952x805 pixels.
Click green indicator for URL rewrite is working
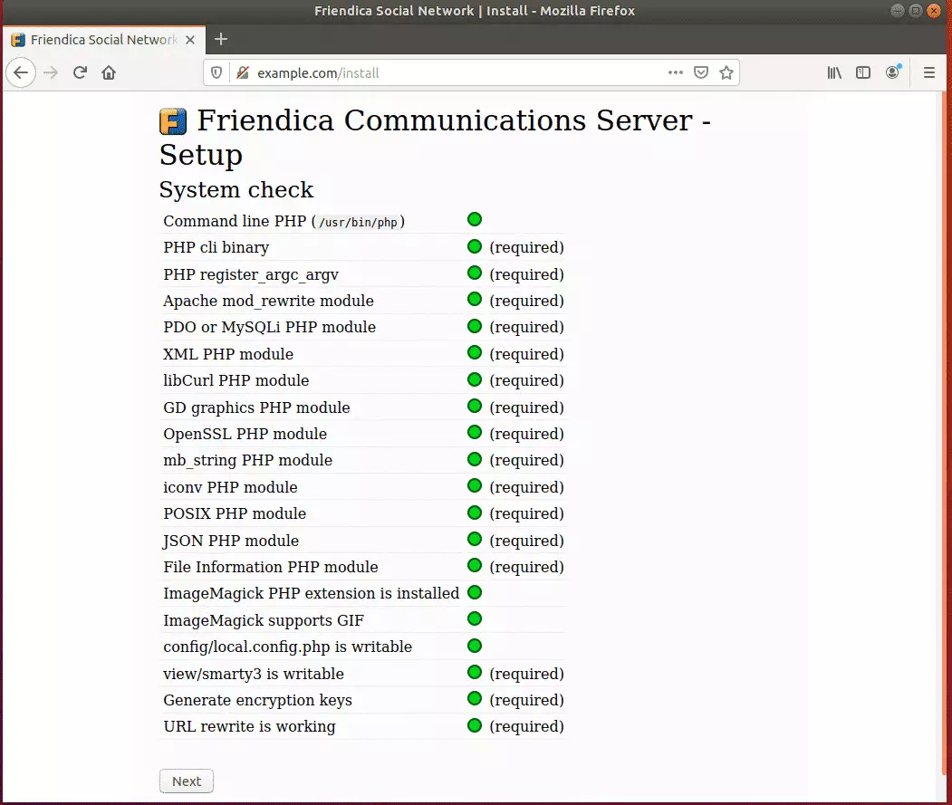[x=475, y=725]
